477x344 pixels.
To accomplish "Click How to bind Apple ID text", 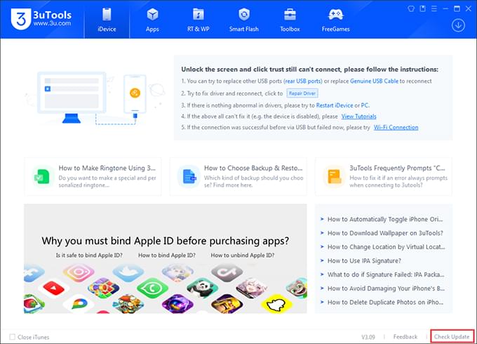I will (x=167, y=256).
